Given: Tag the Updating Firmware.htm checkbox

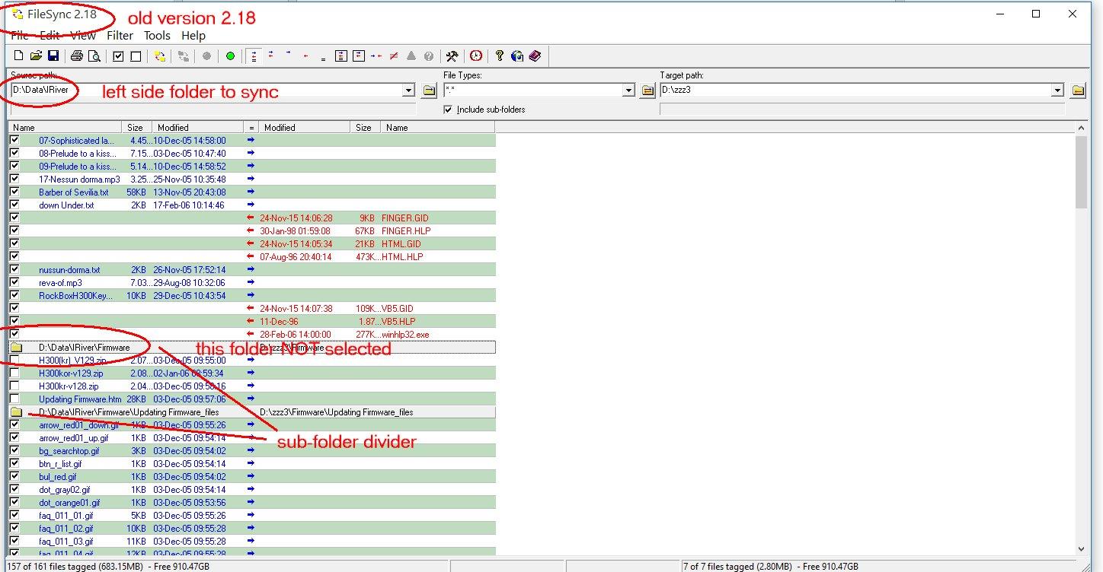Looking at the screenshot, I should click(14, 399).
